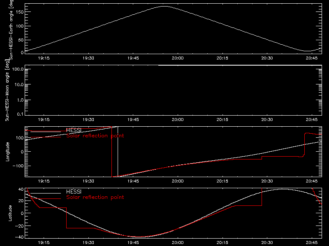Image resolution: width=329 pixels, height=246 pixels.
Task: Click 20:45 time label under Moon angle plot
Action: 312,119
